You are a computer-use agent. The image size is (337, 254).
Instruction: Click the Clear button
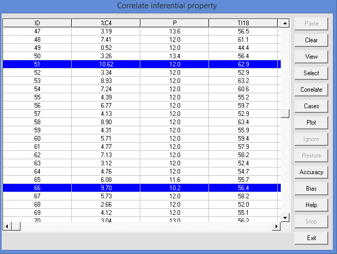pyautogui.click(x=311, y=40)
